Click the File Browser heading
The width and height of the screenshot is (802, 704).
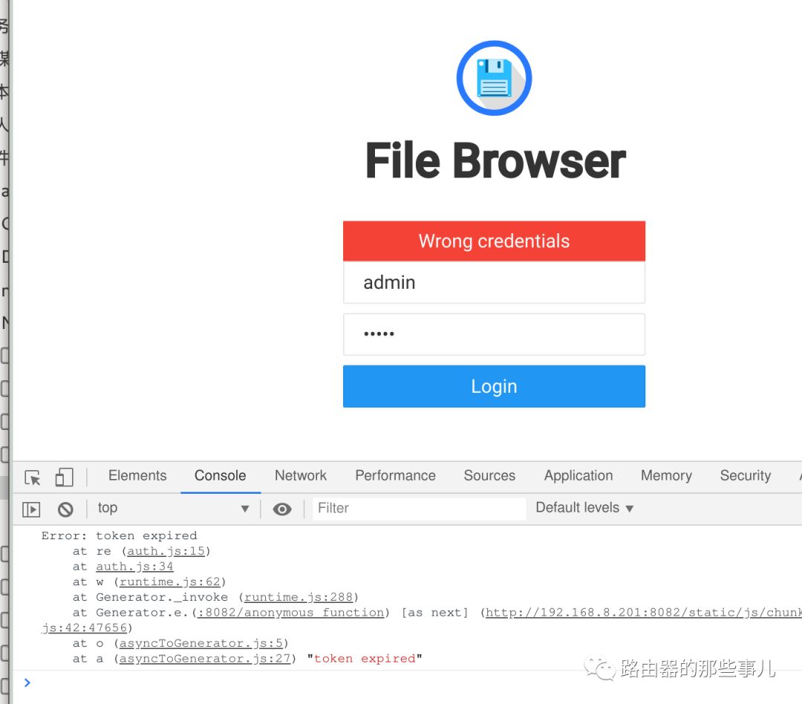pos(495,161)
